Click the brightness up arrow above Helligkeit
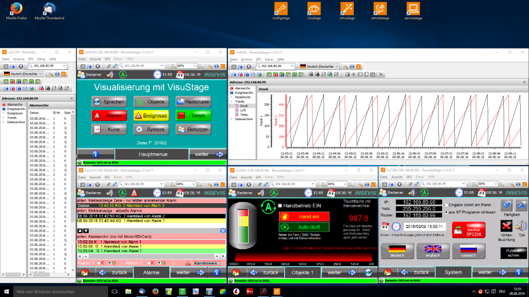The image size is (529, 297). (521, 205)
